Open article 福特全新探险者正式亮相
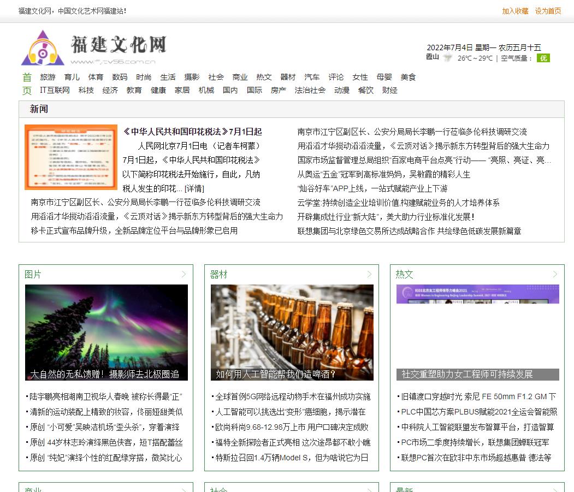This screenshot has width=574, height=492. pyautogui.click(x=293, y=442)
